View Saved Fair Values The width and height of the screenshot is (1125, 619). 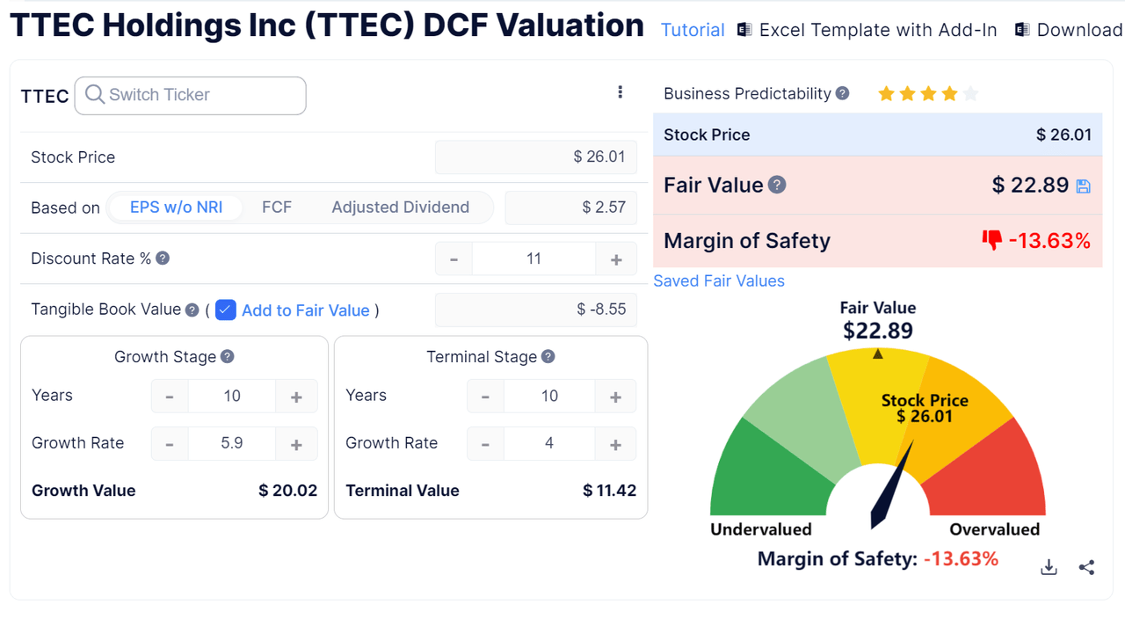click(718, 280)
